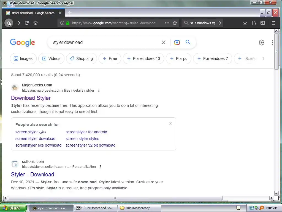Filter results by Shopping
Screen dimensions: 282x212
coord(82,59)
